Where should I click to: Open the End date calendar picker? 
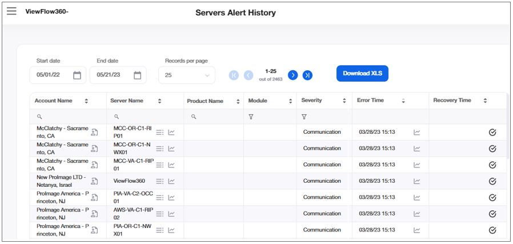point(137,75)
